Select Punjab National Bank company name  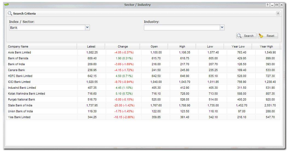point(22,99)
